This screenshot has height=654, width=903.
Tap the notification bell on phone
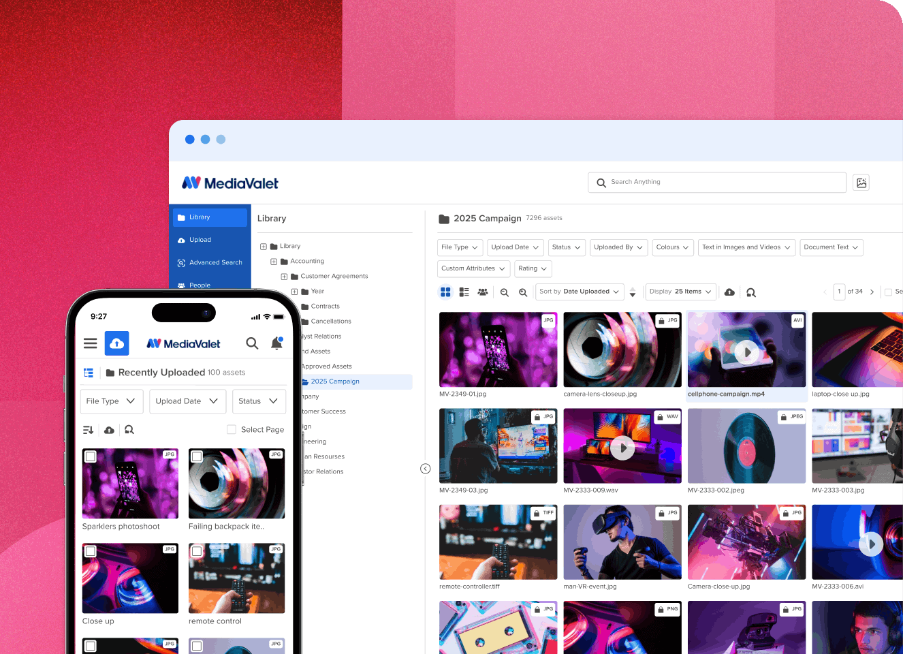tap(276, 343)
